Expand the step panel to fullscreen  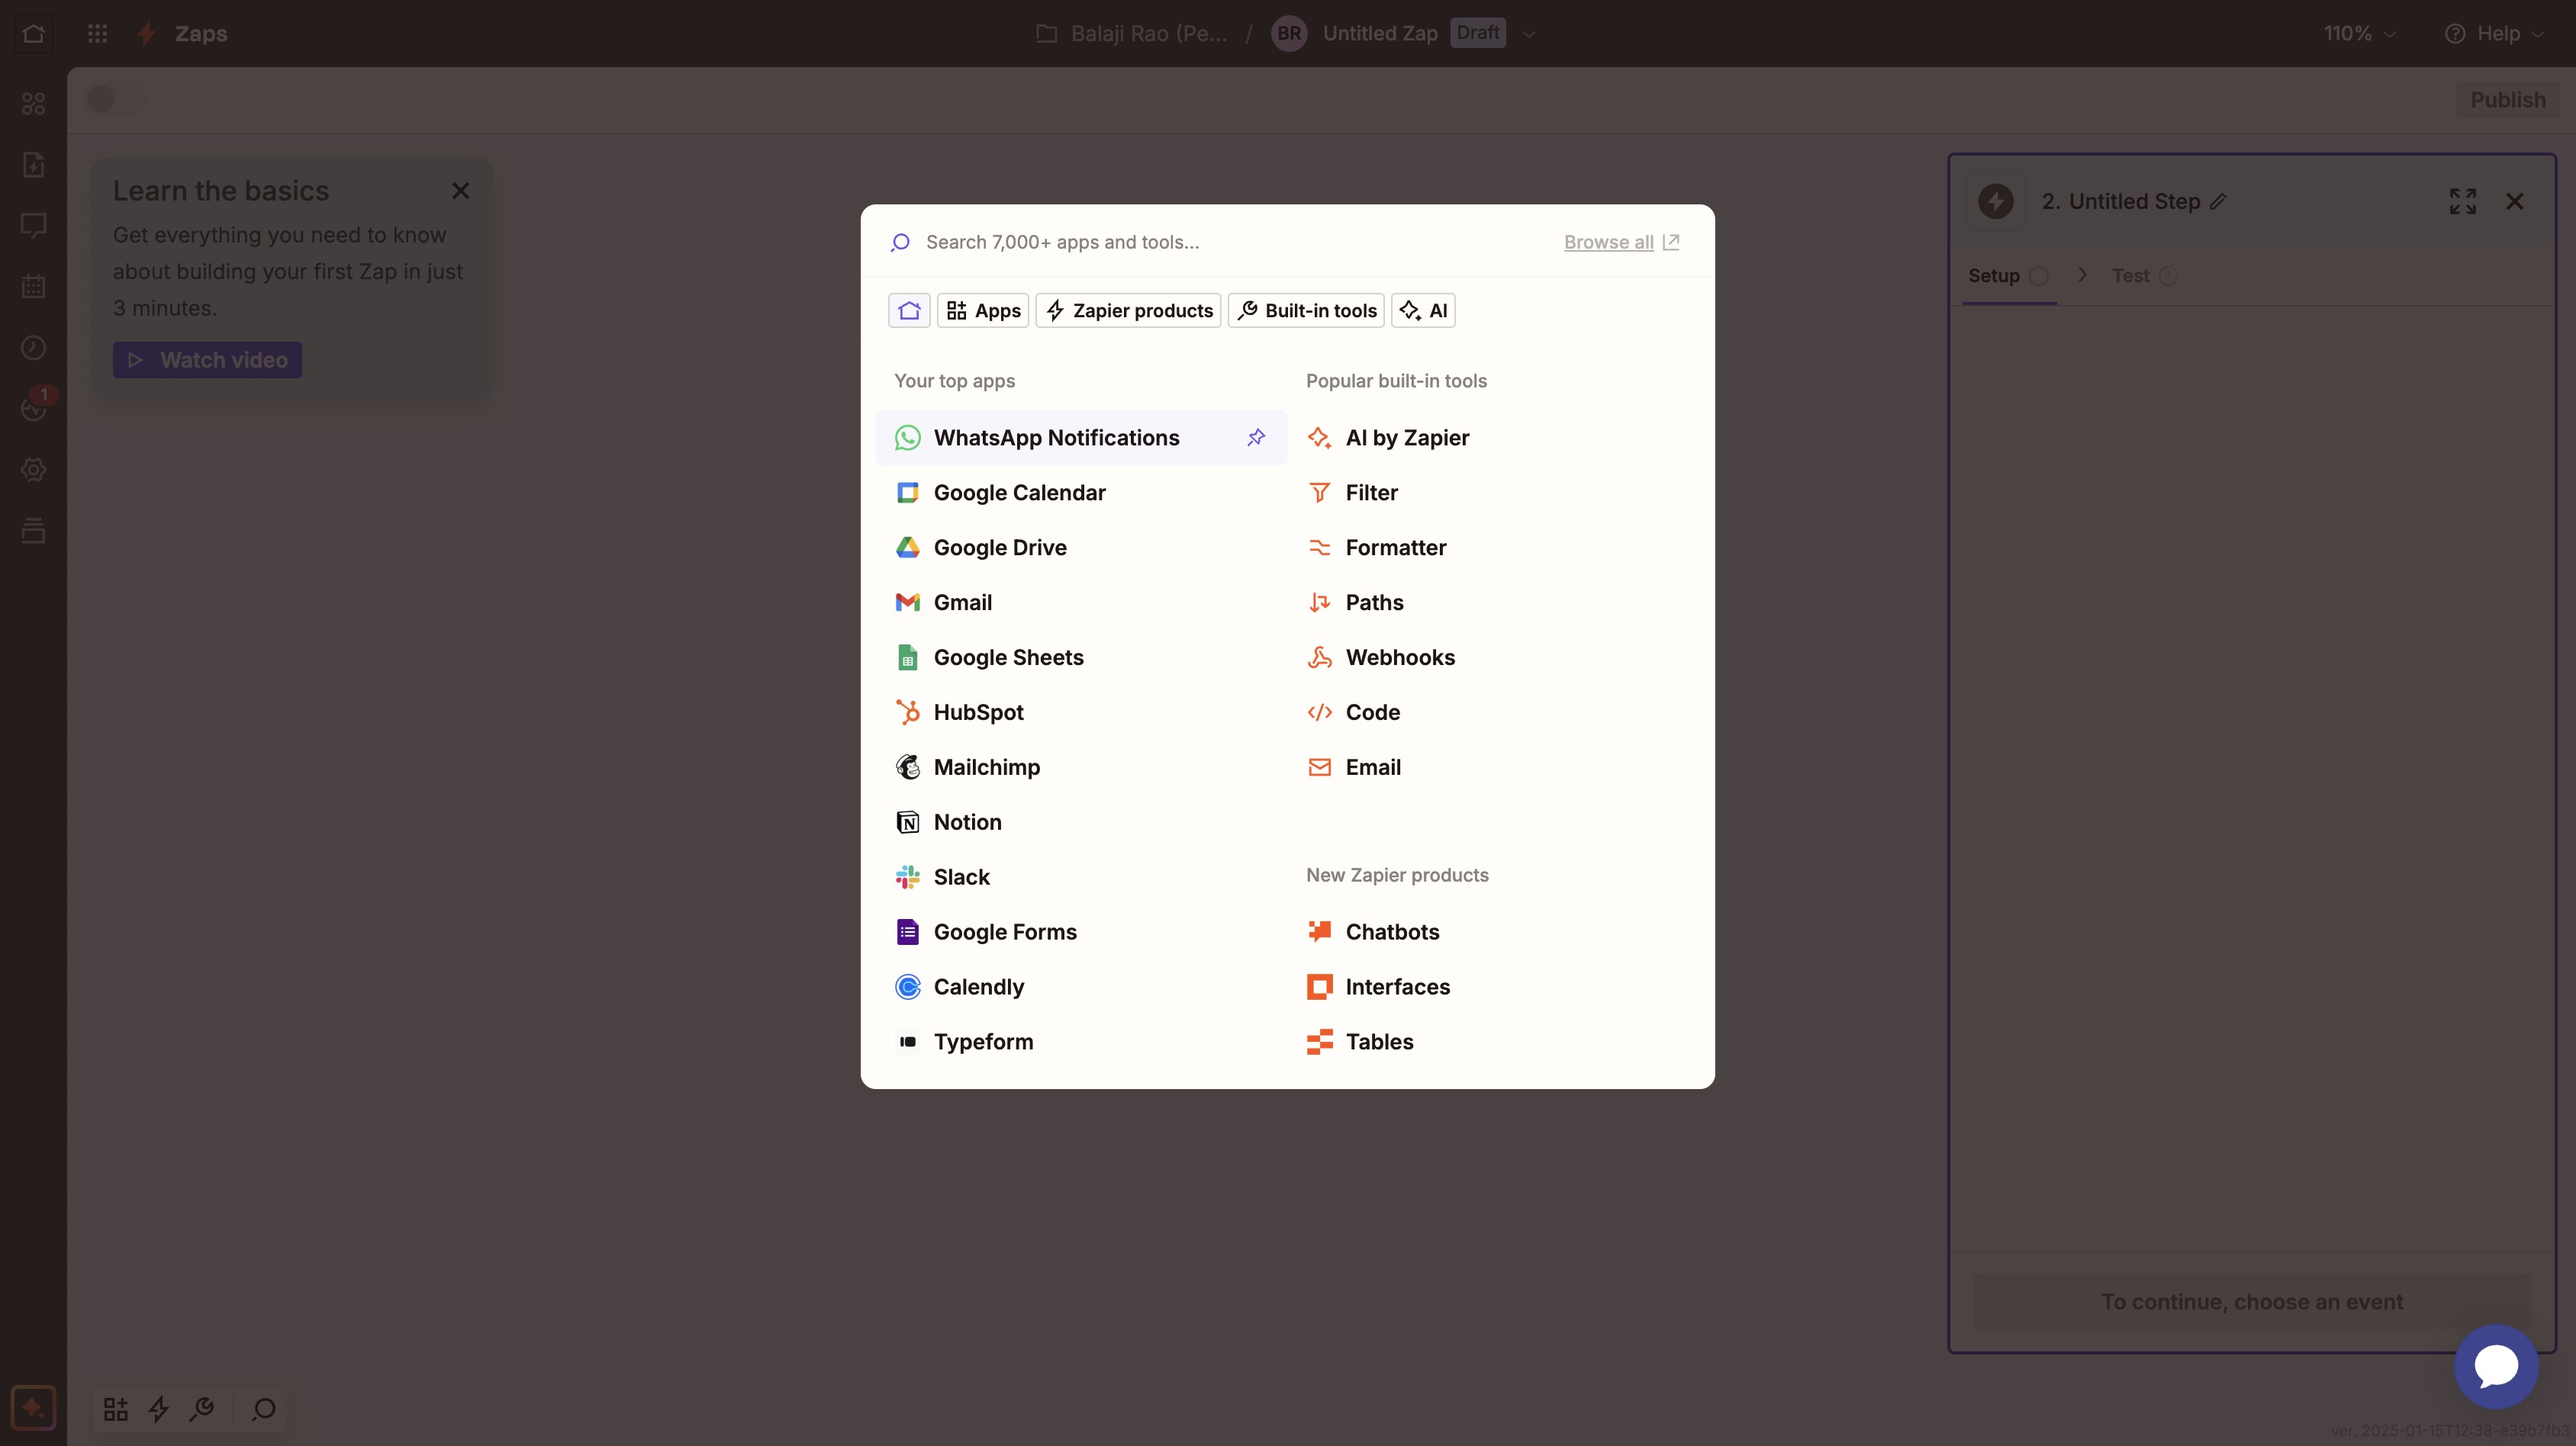coord(2463,202)
